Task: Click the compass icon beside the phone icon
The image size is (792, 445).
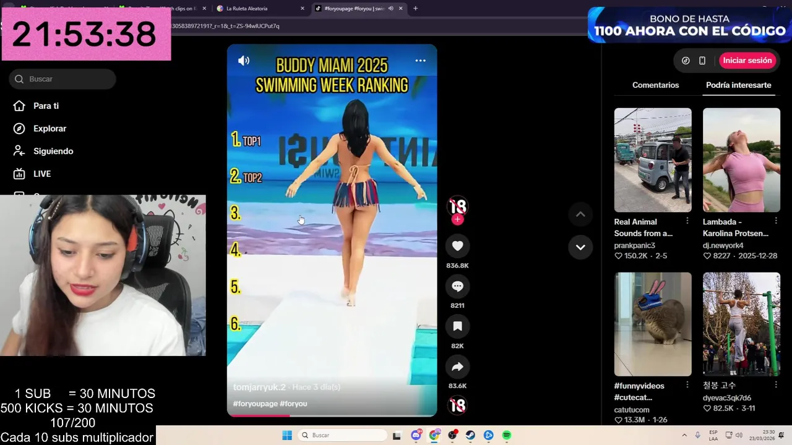Action: pyautogui.click(x=686, y=61)
